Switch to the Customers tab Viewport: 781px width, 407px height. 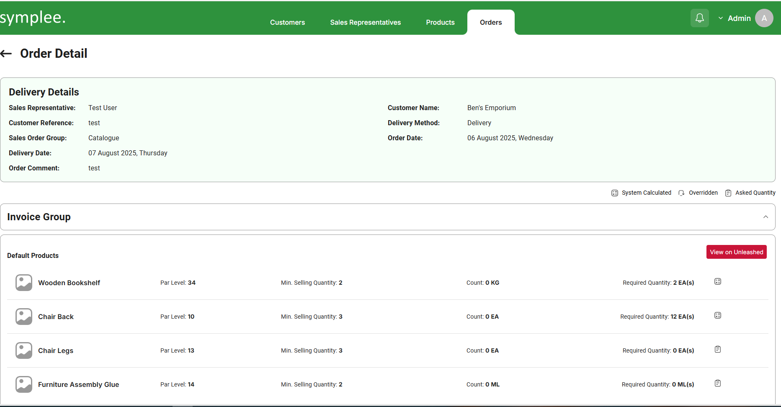287,23
